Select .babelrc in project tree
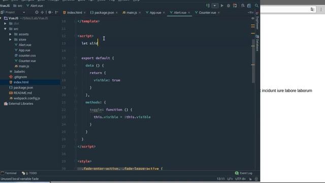This screenshot has height=183, width=325. tap(19, 72)
